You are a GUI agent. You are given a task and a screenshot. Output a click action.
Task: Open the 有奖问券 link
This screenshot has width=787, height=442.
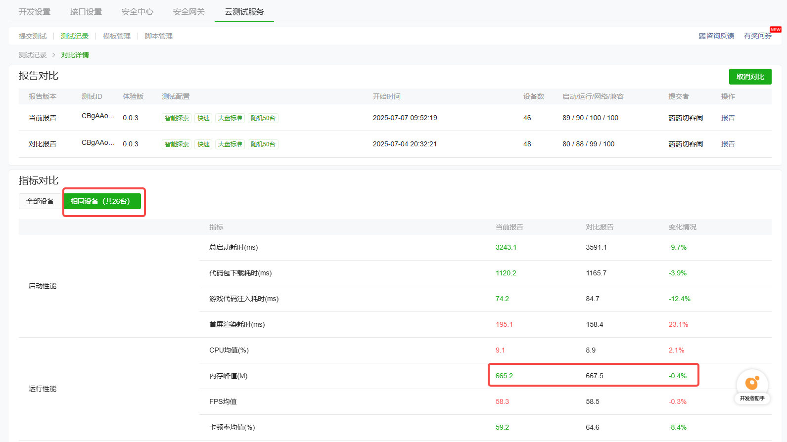tap(758, 36)
